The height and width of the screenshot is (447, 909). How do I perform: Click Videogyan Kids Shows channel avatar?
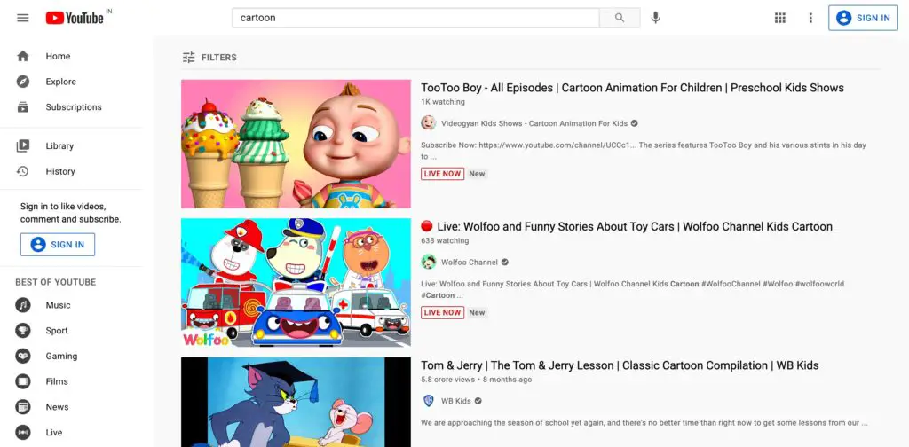pyautogui.click(x=429, y=122)
